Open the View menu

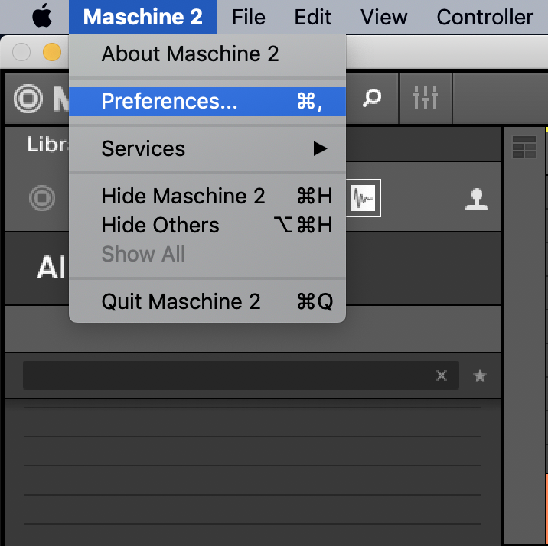click(x=383, y=17)
